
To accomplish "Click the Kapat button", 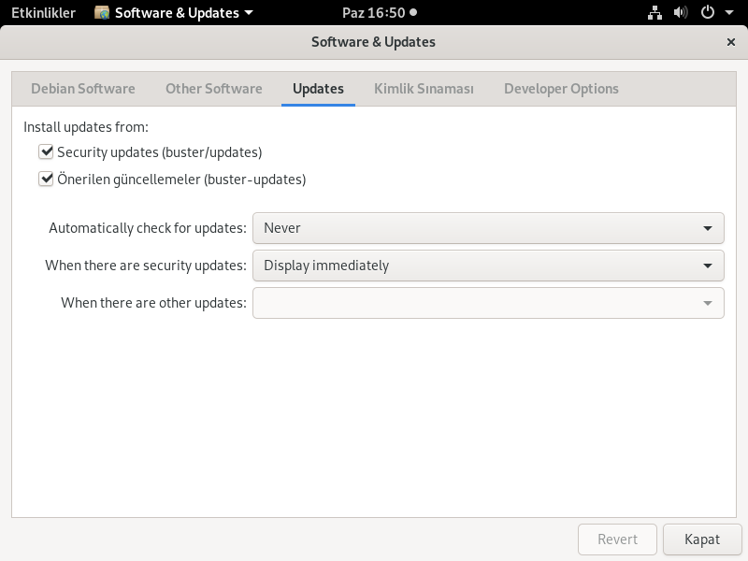I will pyautogui.click(x=702, y=539).
